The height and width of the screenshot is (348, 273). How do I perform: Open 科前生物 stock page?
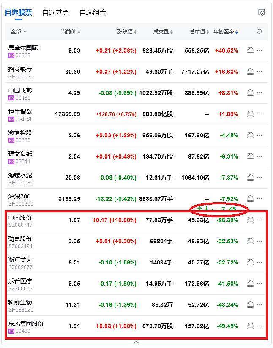click(x=20, y=302)
